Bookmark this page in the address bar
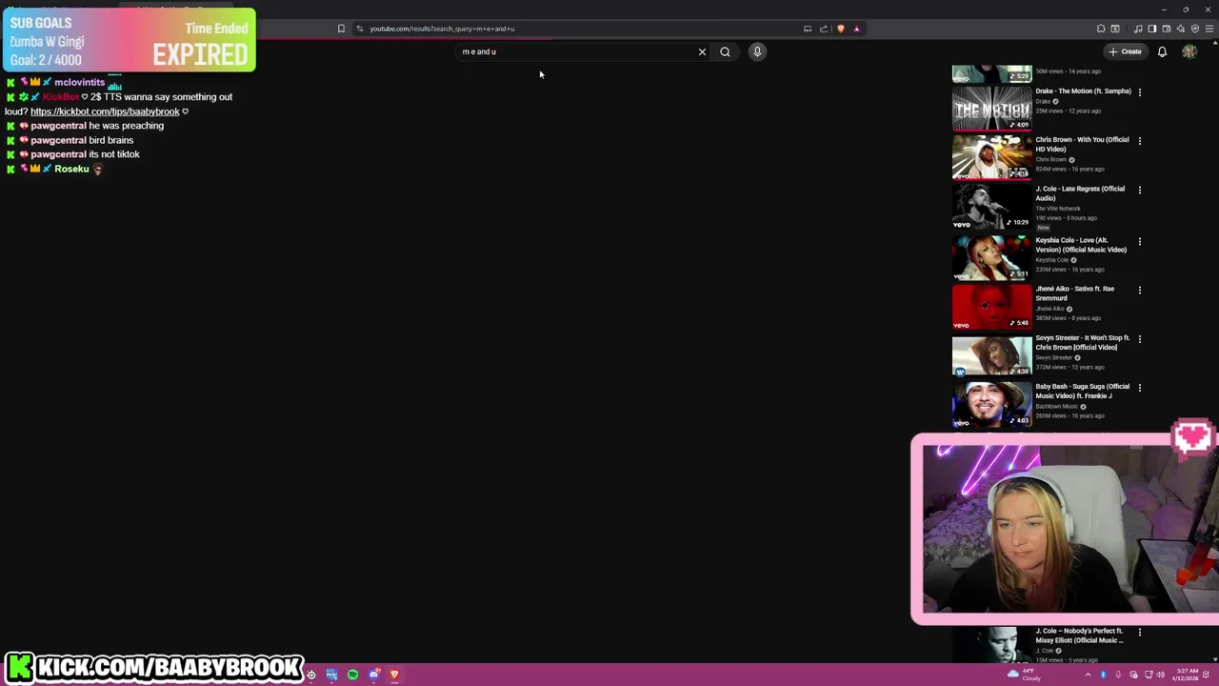The height and width of the screenshot is (686, 1219). (x=341, y=29)
